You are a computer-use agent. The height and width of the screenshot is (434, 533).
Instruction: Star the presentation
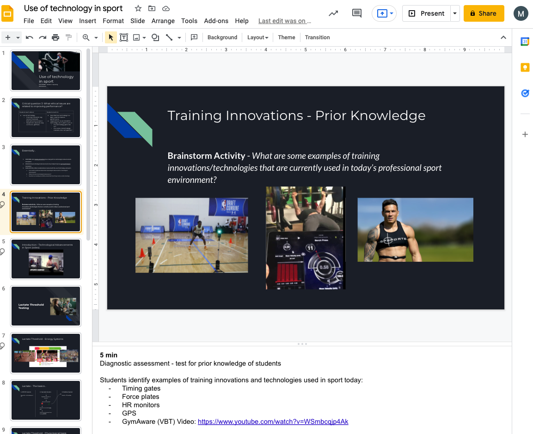(138, 8)
